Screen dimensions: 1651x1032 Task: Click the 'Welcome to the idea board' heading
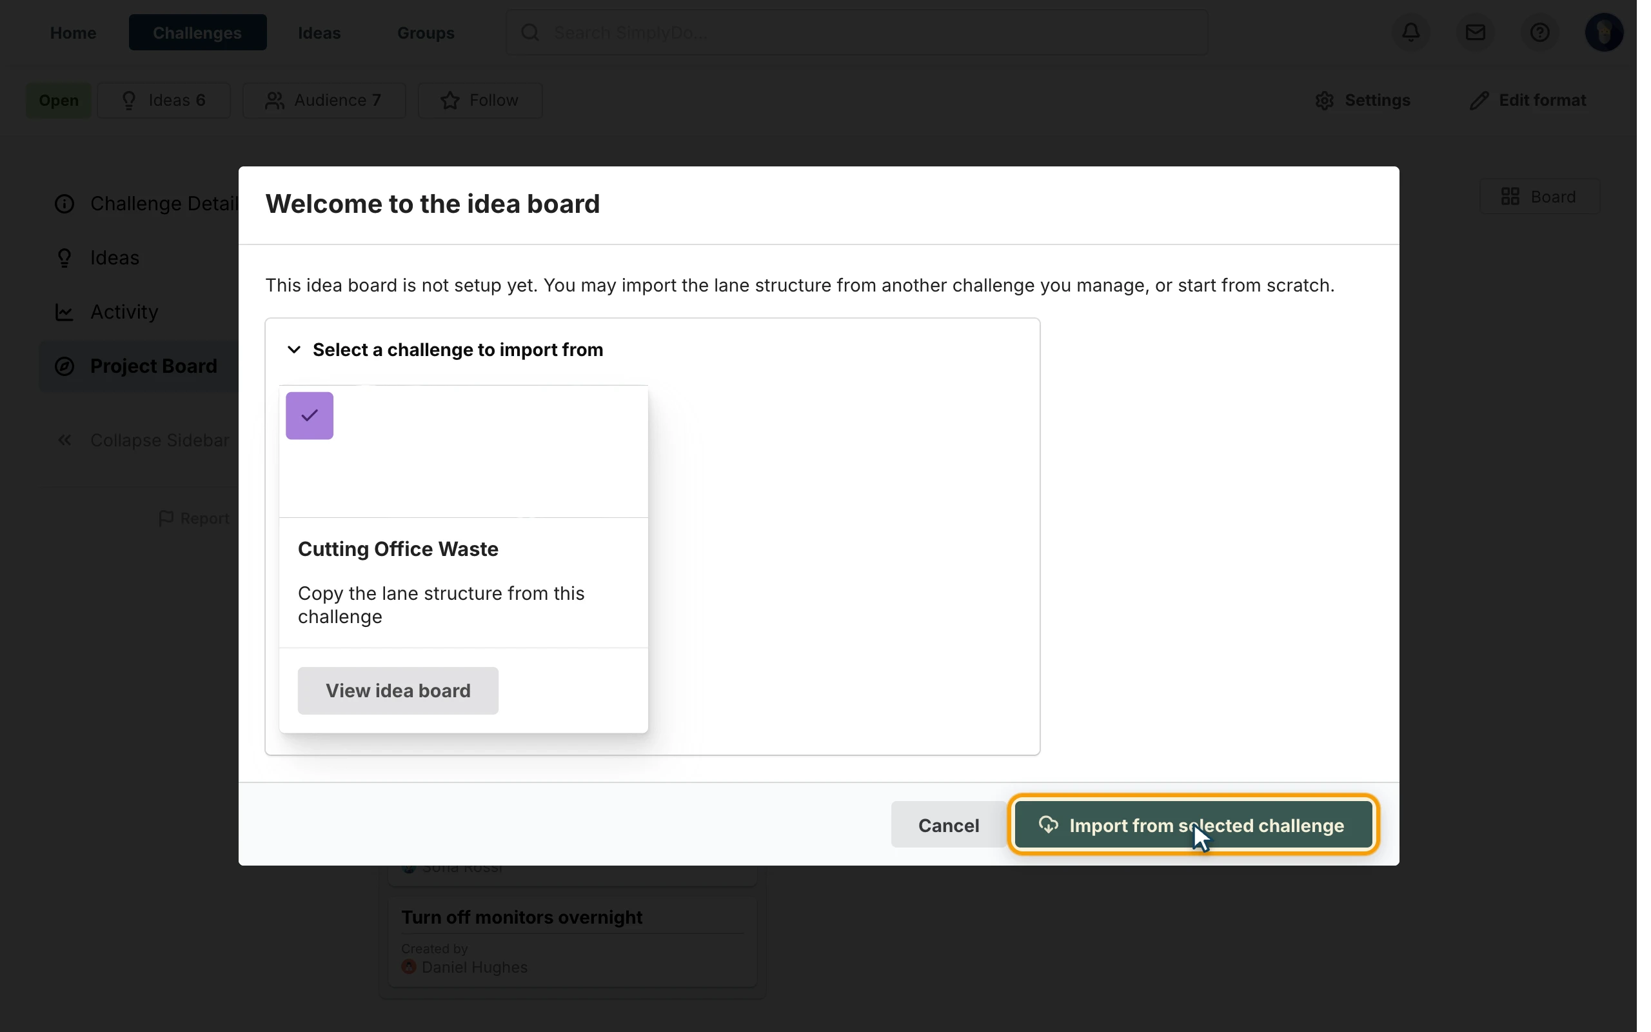[433, 203]
